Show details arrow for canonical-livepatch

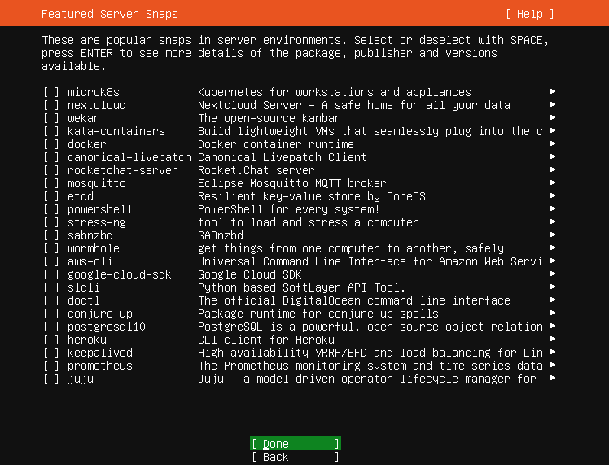553,156
